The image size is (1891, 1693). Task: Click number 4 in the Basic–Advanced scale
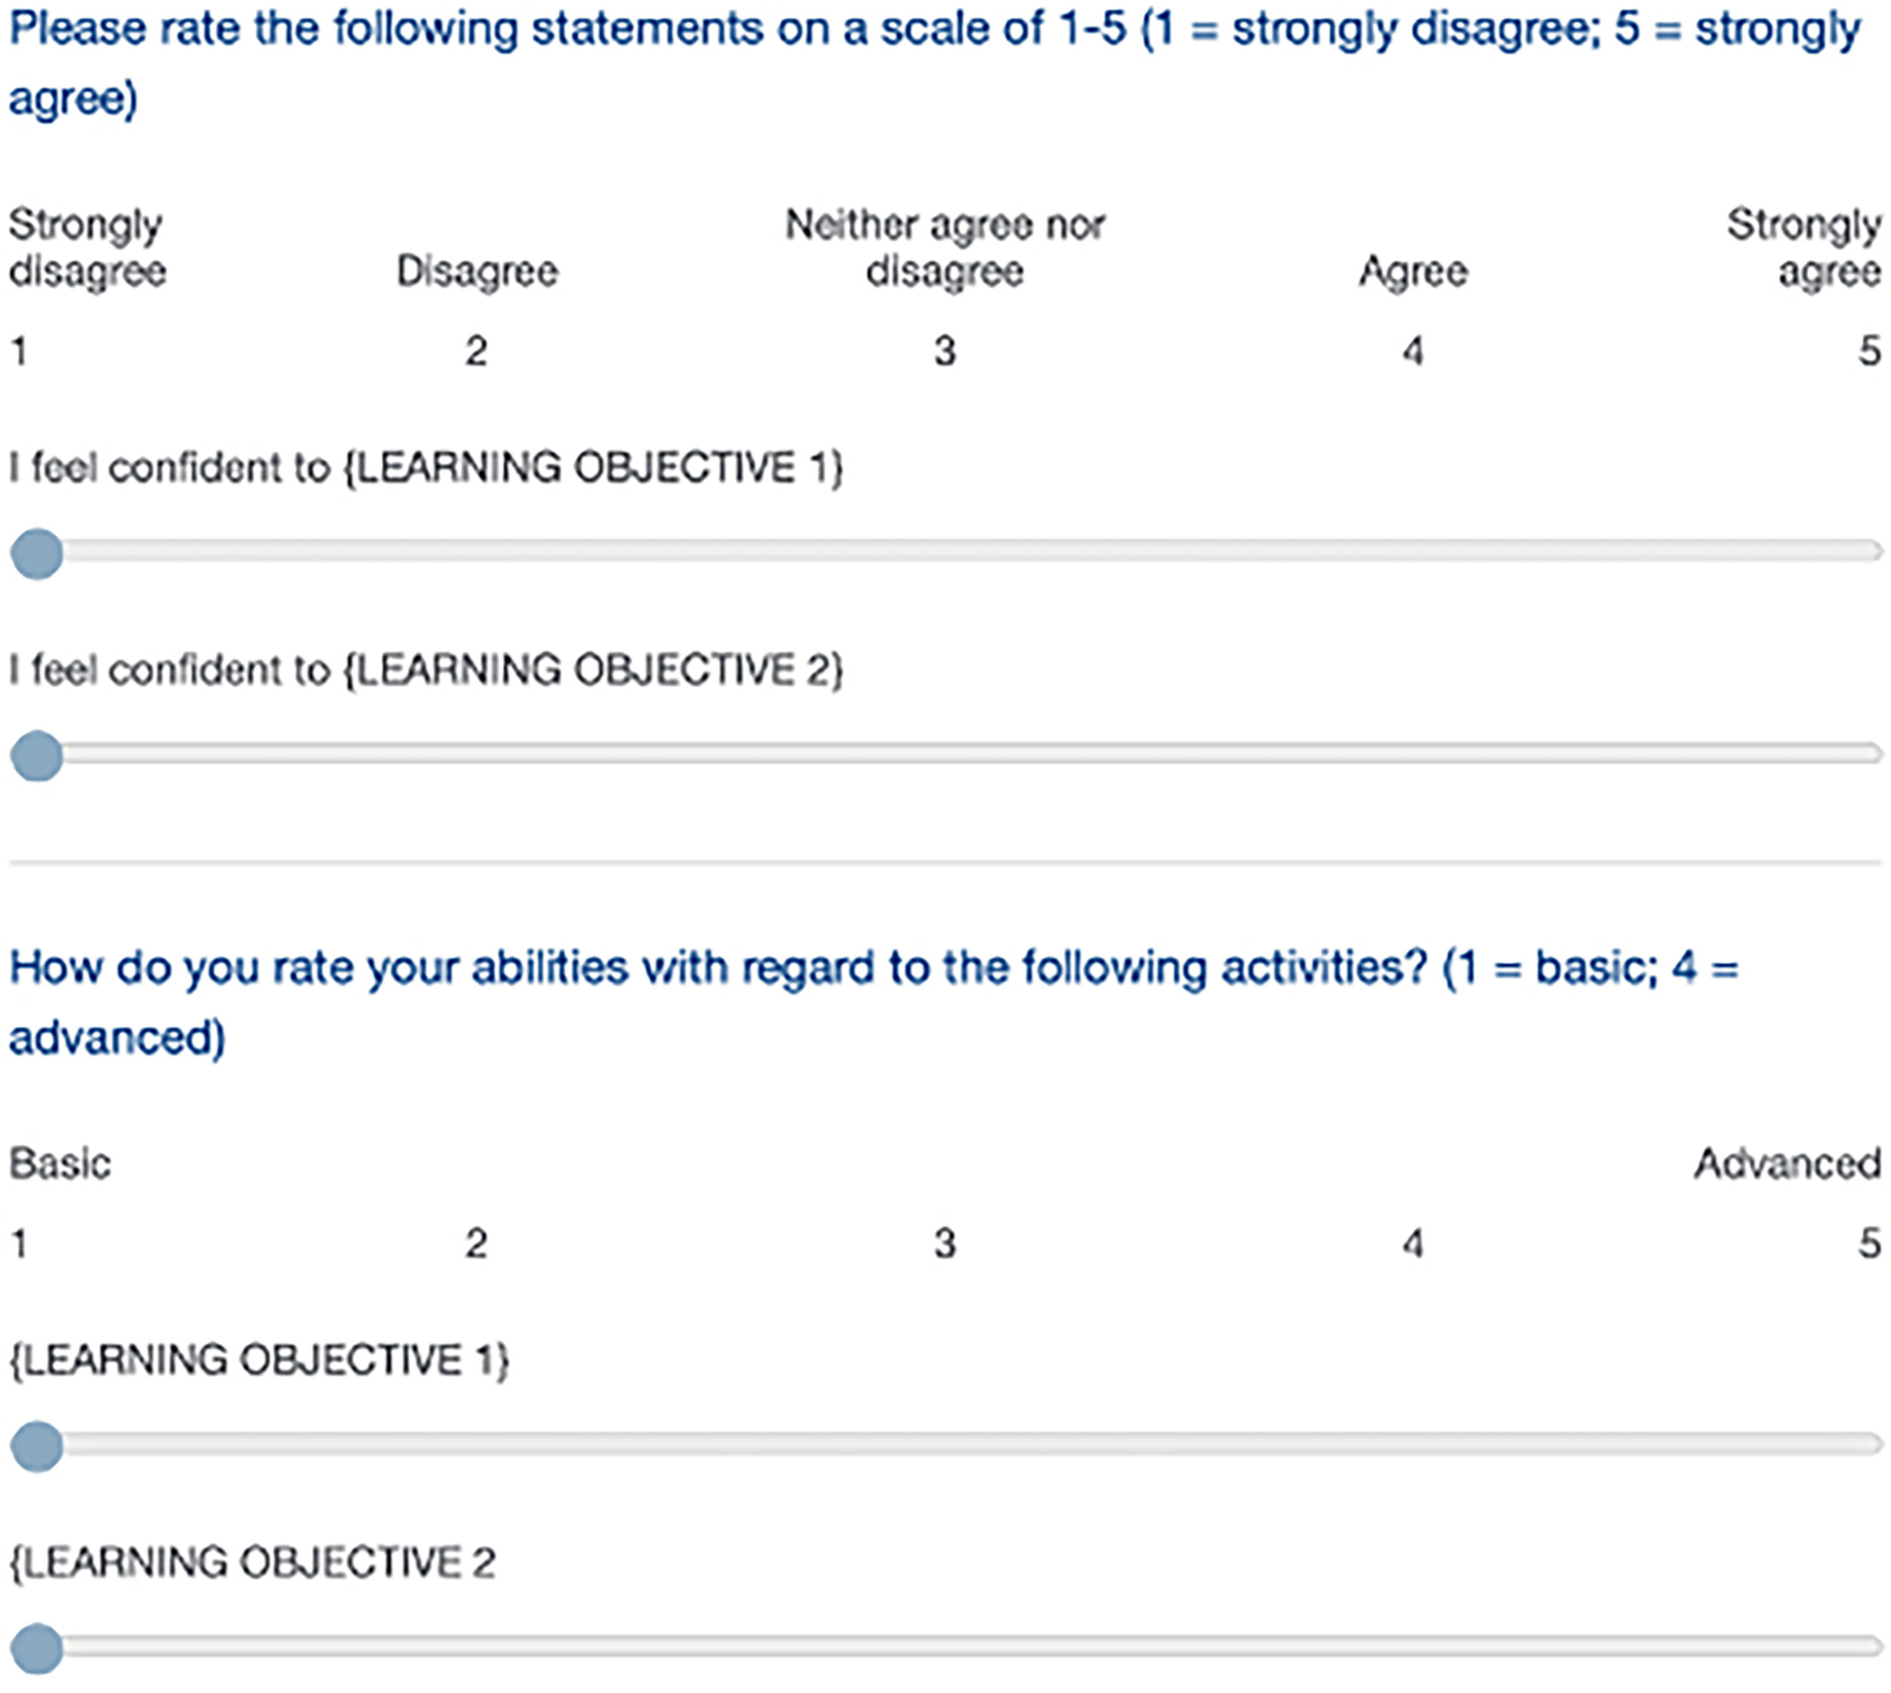pyautogui.click(x=1413, y=1243)
